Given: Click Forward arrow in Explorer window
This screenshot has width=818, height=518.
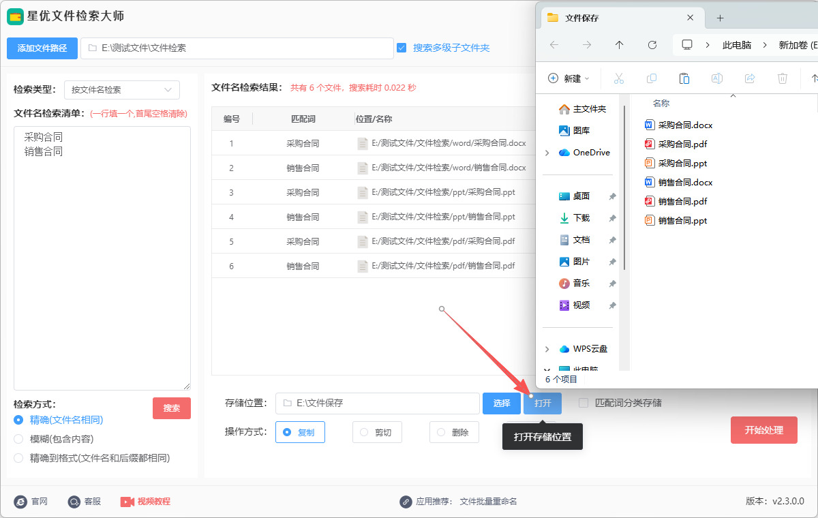Looking at the screenshot, I should [x=587, y=45].
